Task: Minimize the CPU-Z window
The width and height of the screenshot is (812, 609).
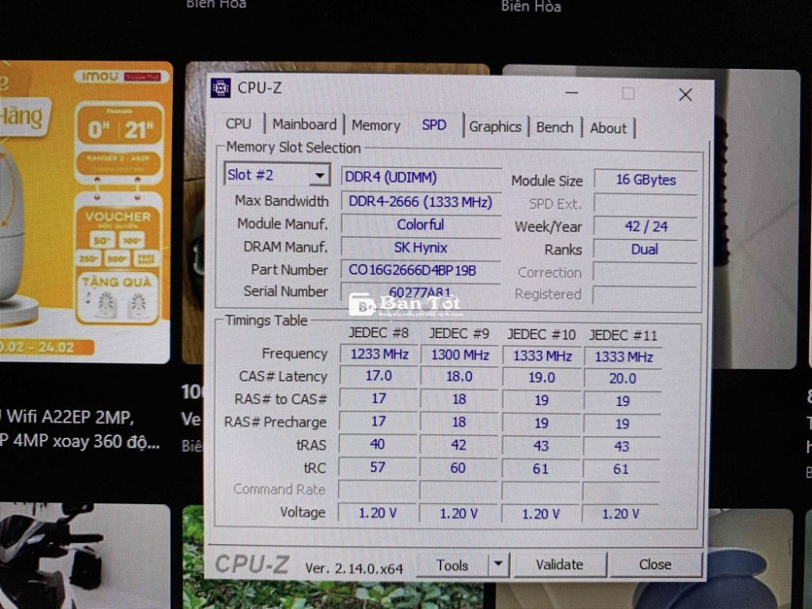Action: click(x=572, y=93)
